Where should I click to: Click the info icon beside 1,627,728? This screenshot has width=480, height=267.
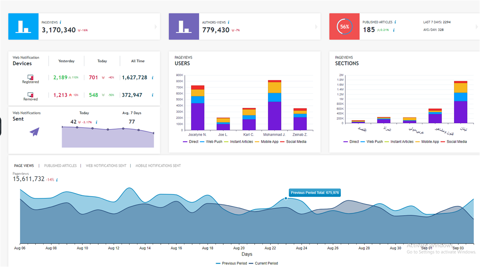[x=152, y=78]
